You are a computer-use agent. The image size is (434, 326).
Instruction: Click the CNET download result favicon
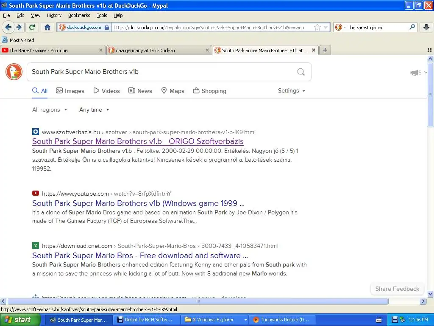(x=36, y=245)
